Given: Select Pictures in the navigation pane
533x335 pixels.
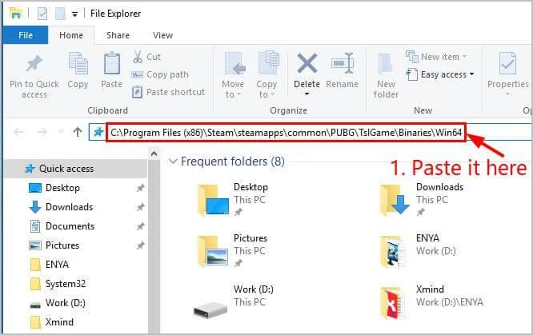Looking at the screenshot, I should pos(62,245).
